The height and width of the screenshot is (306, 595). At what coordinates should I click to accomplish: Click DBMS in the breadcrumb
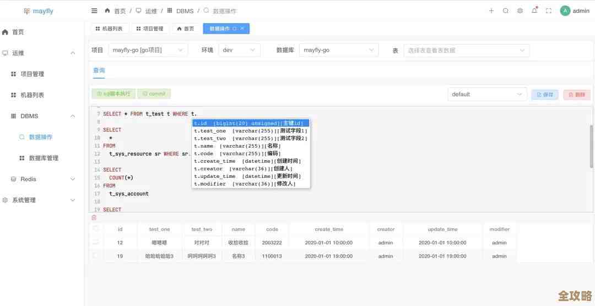pos(185,11)
